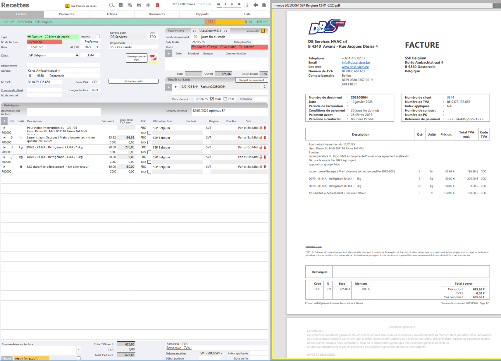Image resolution: width=501 pixels, height=361 pixels.
Task: Toggle the Verrouillé checkbox
Action: tap(263, 31)
